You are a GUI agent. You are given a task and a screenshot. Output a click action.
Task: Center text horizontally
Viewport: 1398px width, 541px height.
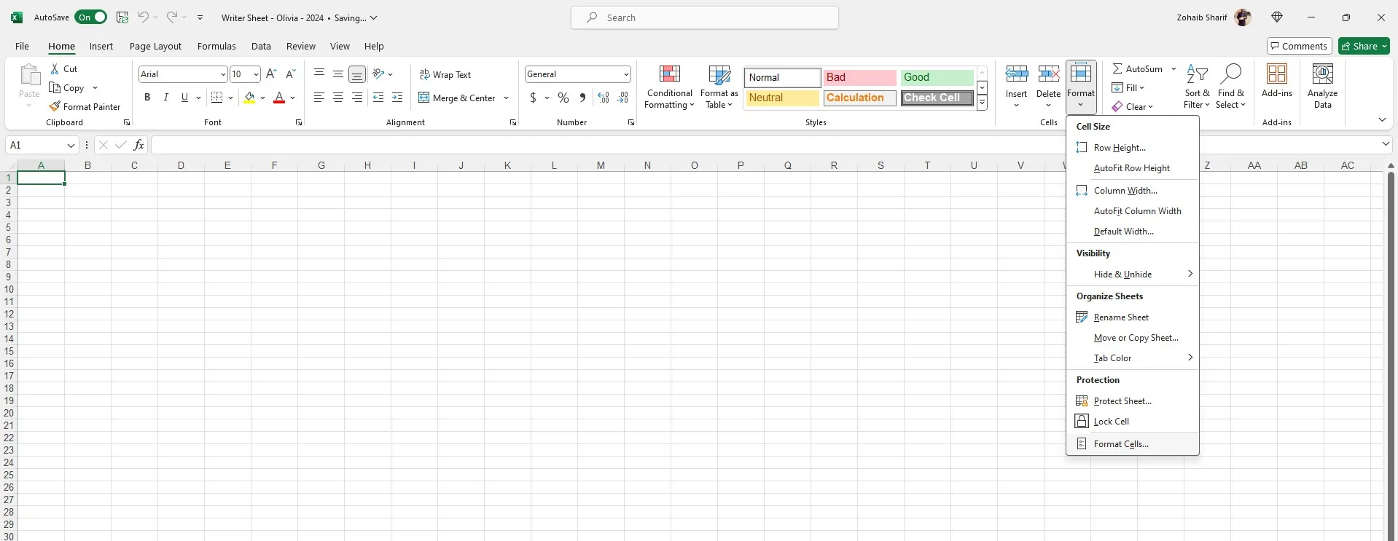tap(338, 98)
